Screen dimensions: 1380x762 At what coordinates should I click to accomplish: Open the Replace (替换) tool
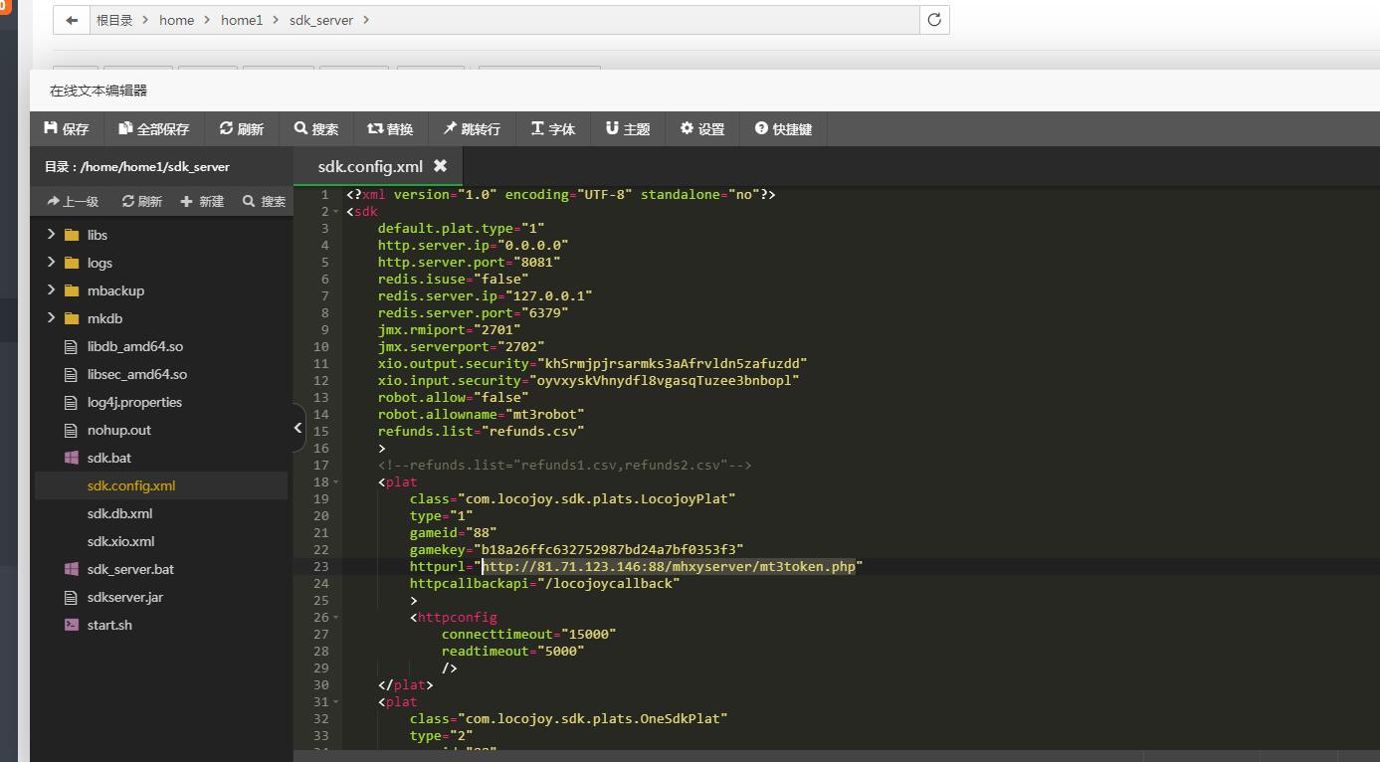pyautogui.click(x=390, y=129)
